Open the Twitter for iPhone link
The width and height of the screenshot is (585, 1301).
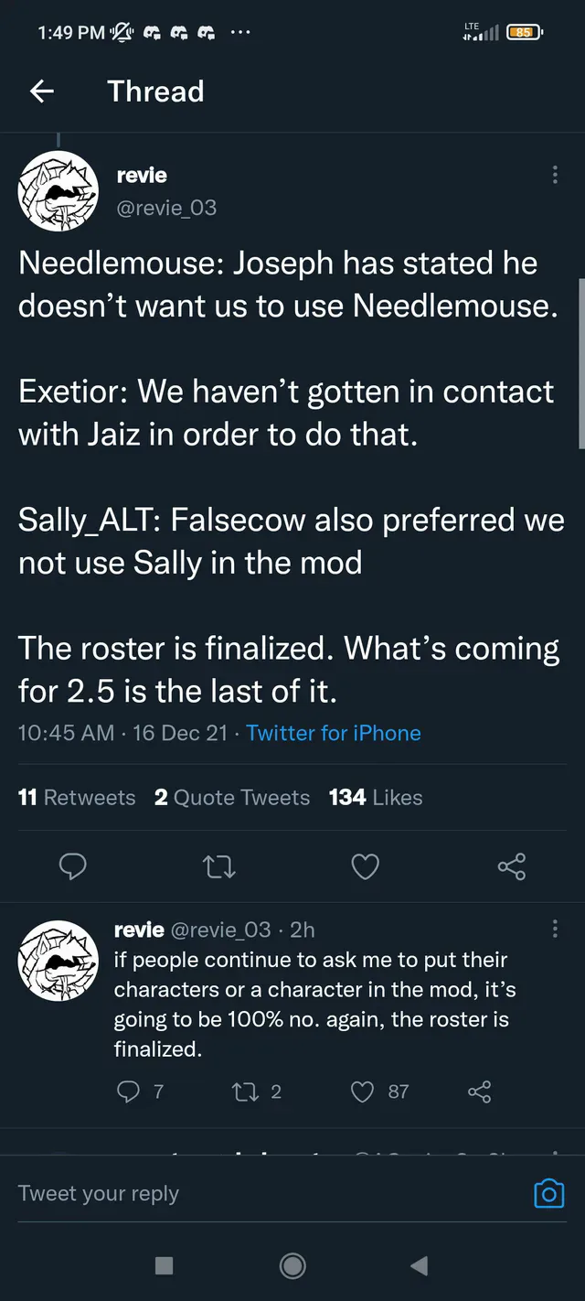[x=334, y=733]
